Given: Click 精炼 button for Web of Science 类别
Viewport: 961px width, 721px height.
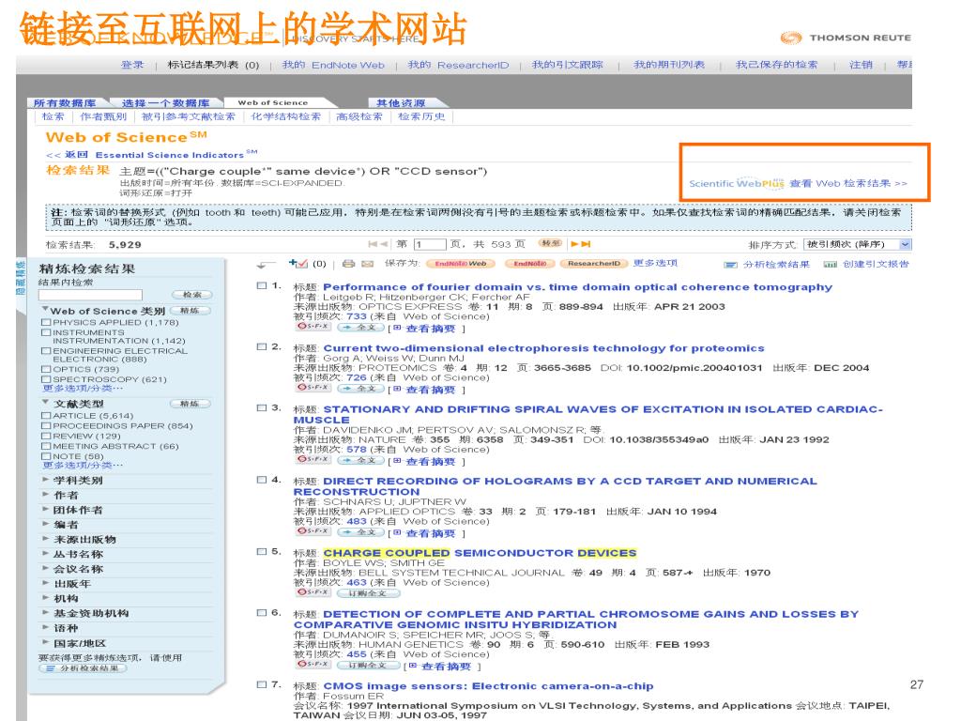Looking at the screenshot, I should pyautogui.click(x=190, y=311).
